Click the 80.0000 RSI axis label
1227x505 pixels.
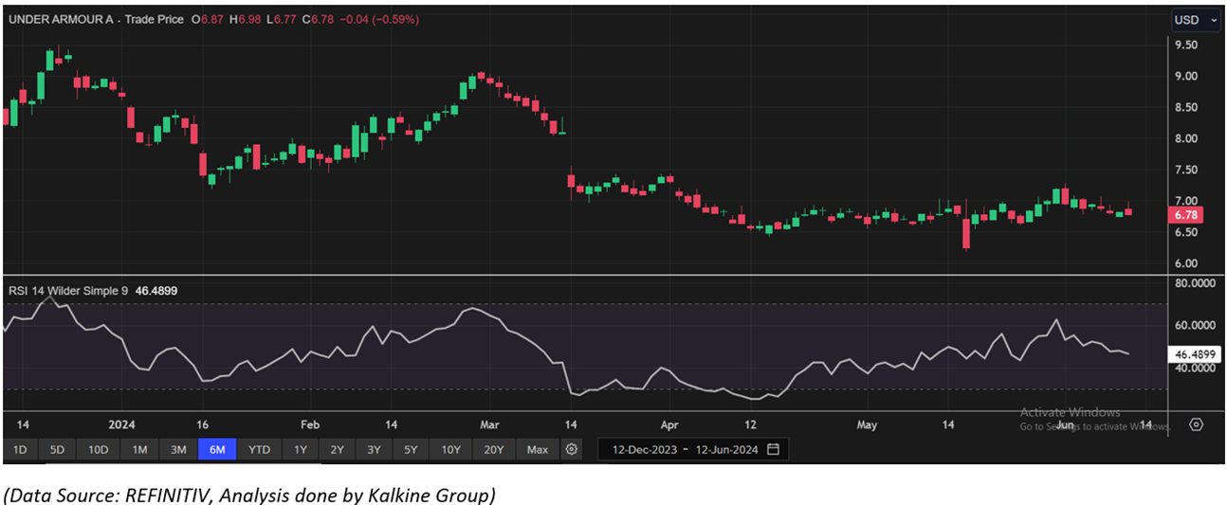[x=1197, y=282]
